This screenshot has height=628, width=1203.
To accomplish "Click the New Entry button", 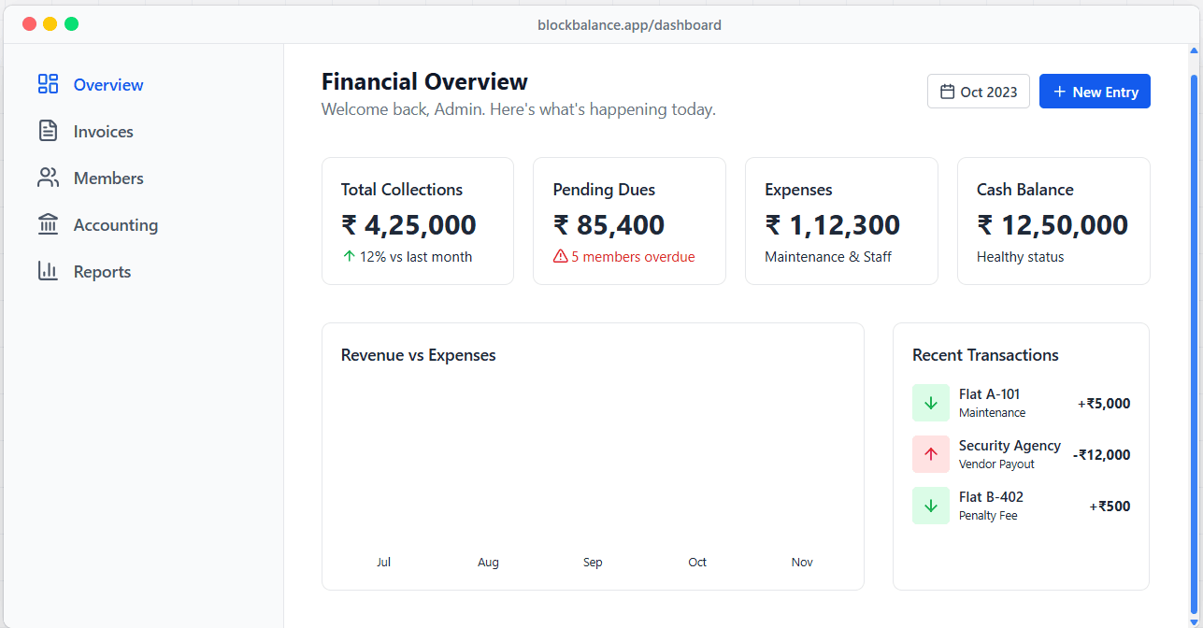I will coord(1095,91).
